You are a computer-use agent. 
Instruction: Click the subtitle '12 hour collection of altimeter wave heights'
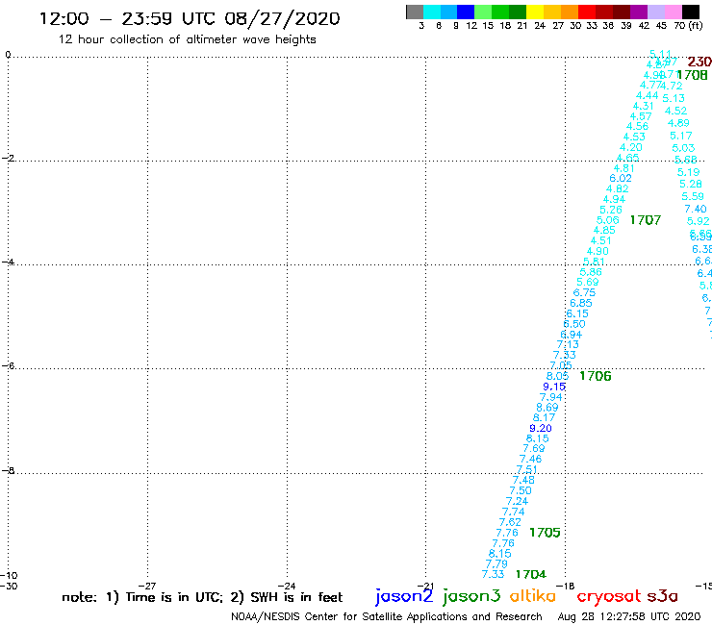coord(187,39)
